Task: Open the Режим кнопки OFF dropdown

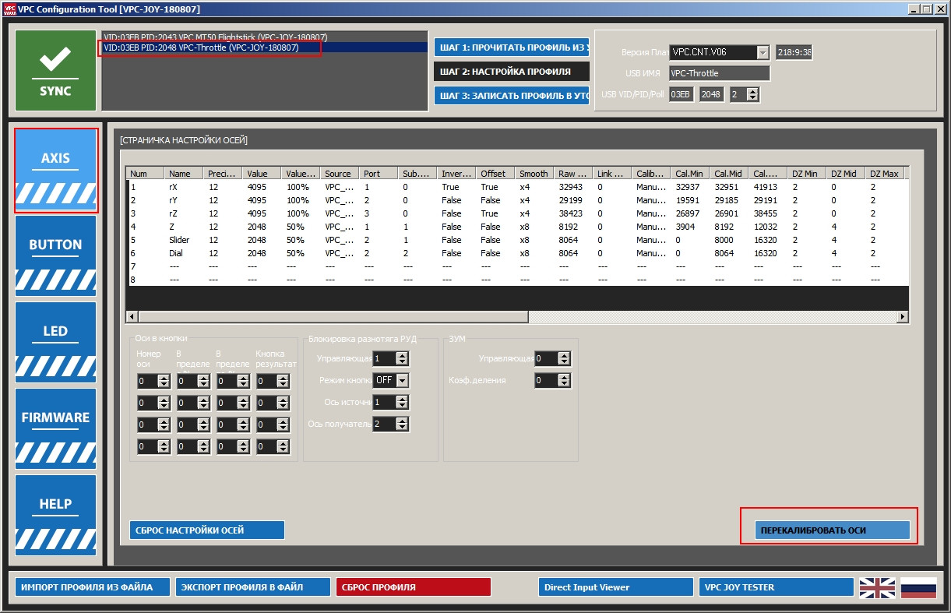Action: [x=402, y=380]
